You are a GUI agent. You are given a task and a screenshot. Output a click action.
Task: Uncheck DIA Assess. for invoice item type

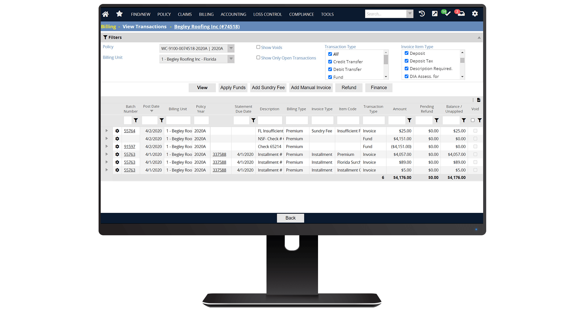[x=407, y=76]
